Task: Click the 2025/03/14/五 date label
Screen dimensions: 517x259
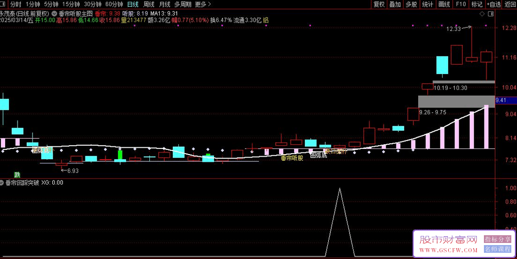Action: [x=17, y=21]
